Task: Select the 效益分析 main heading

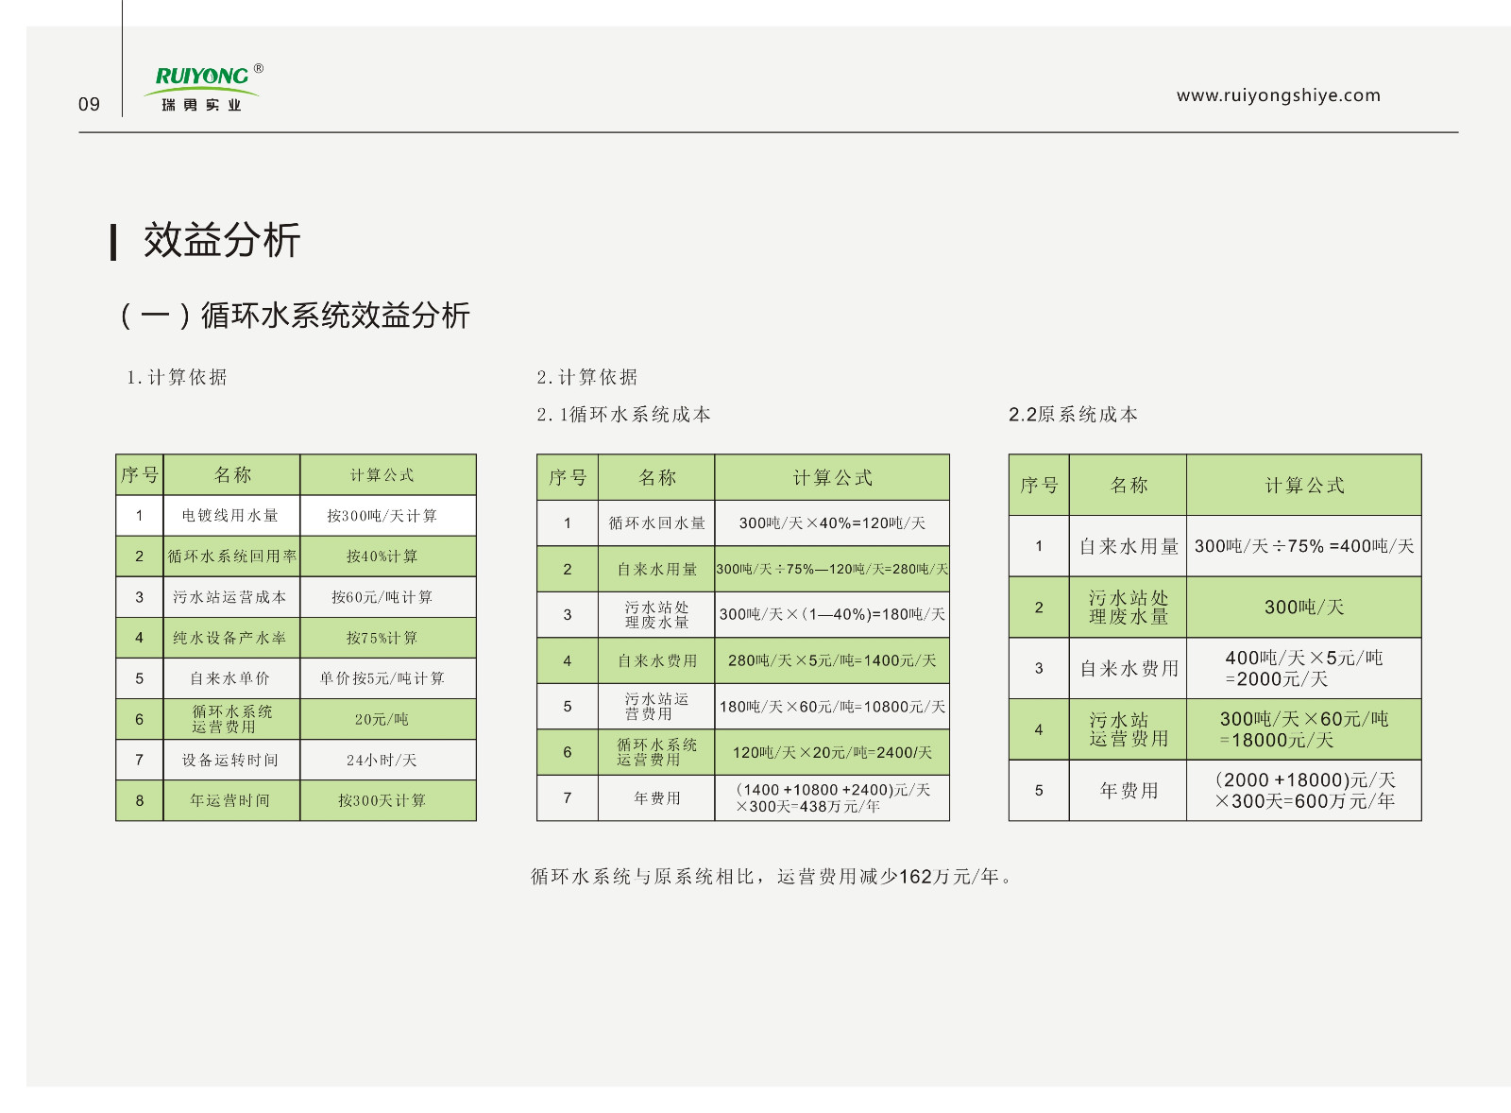Action: tap(222, 240)
